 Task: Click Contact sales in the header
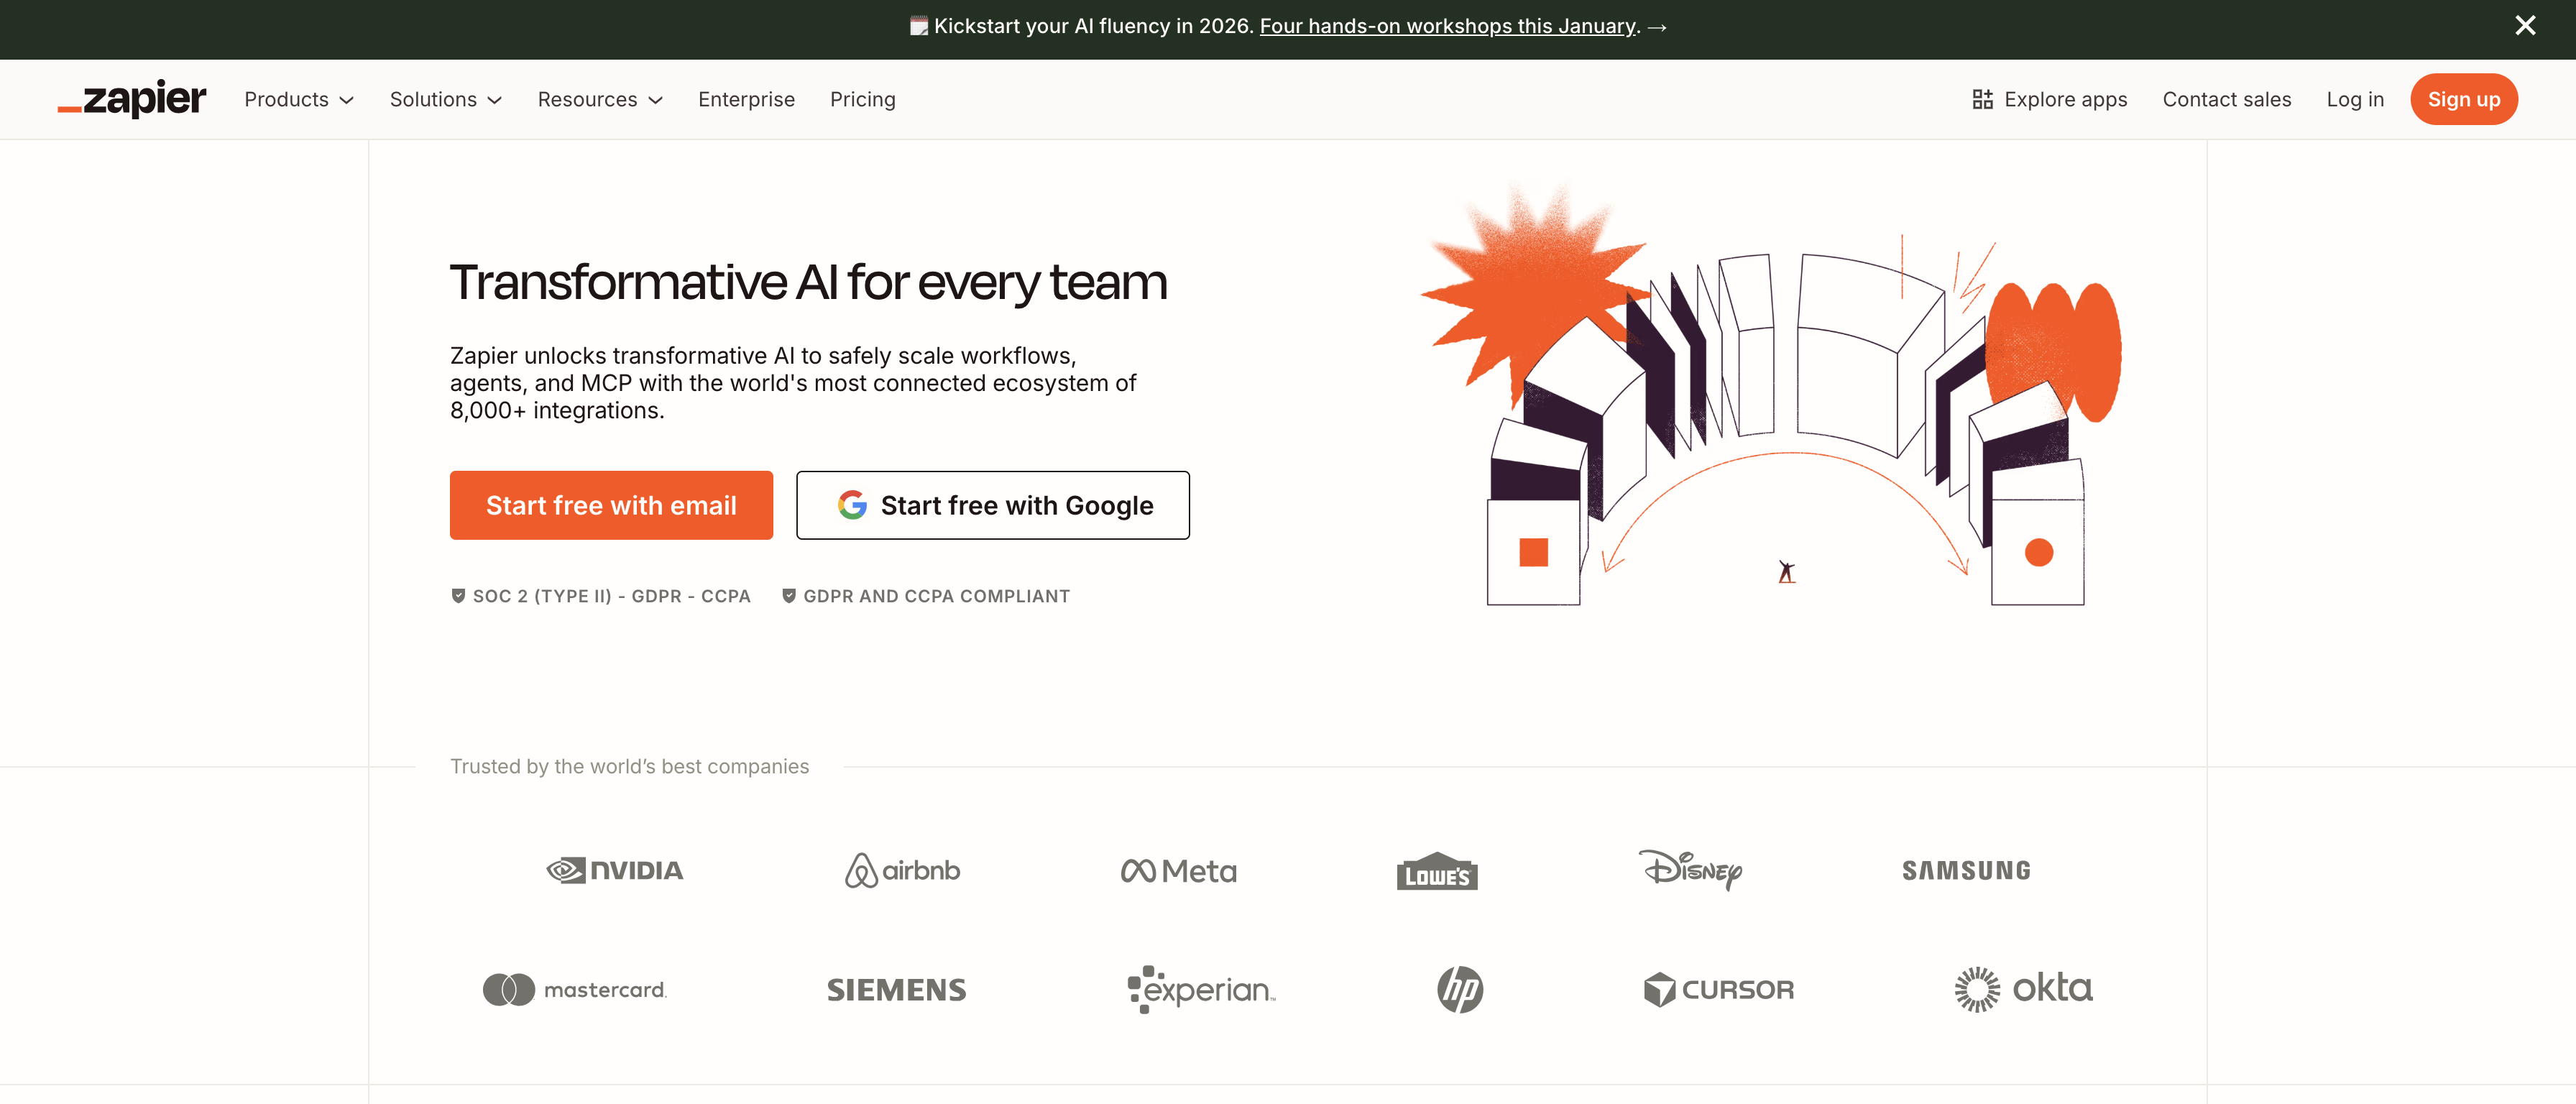[x=2226, y=99]
